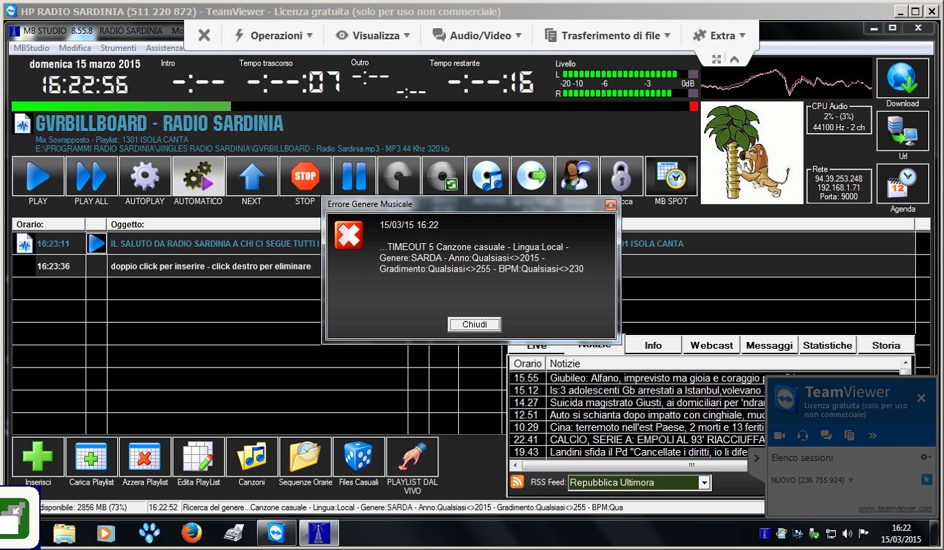Select news row 22.41 CALCIO SERIE A
The width and height of the screenshot is (944, 550).
pos(637,440)
